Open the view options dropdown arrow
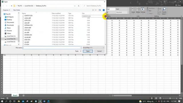This screenshot has height=103, width=183. pyautogui.click(x=96, y=10)
